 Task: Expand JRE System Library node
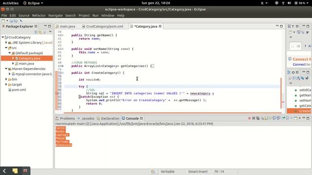point(6,42)
